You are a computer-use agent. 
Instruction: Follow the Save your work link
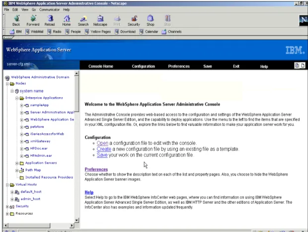[102, 155]
